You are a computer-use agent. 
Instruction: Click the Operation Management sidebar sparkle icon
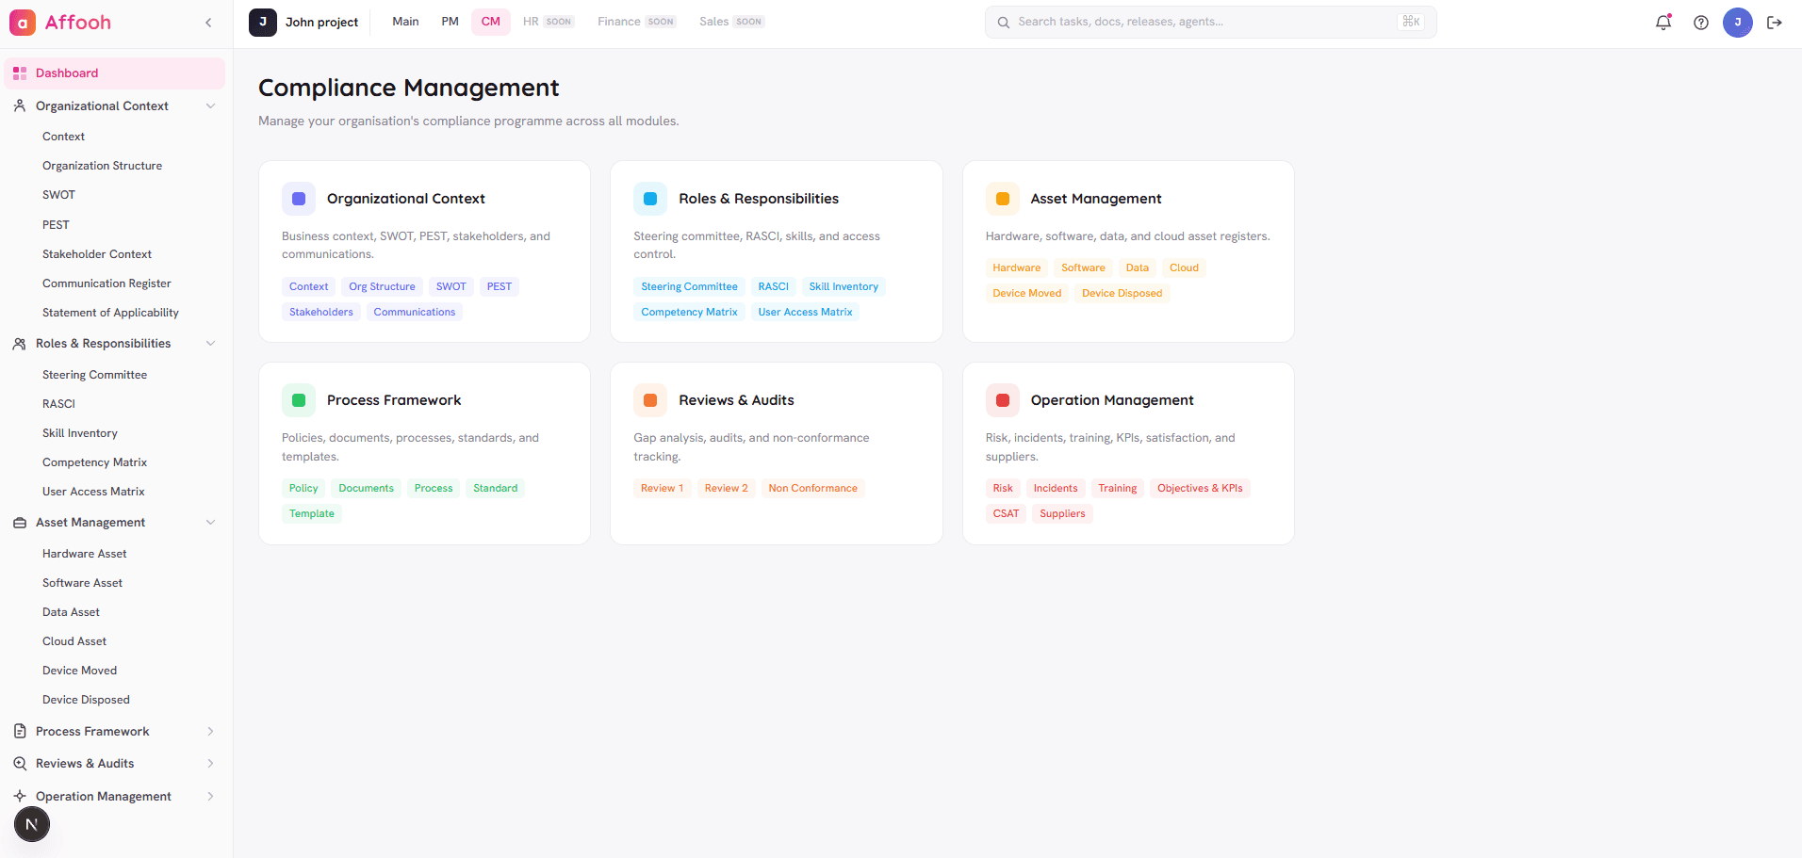click(20, 797)
